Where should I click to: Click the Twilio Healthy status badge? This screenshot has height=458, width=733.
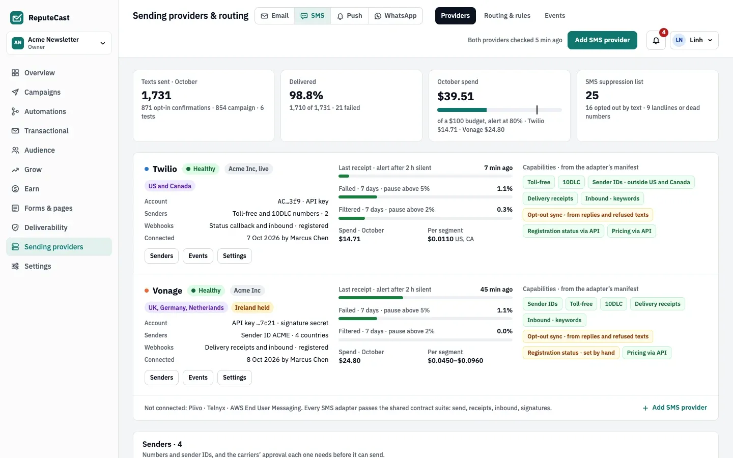tap(201, 169)
